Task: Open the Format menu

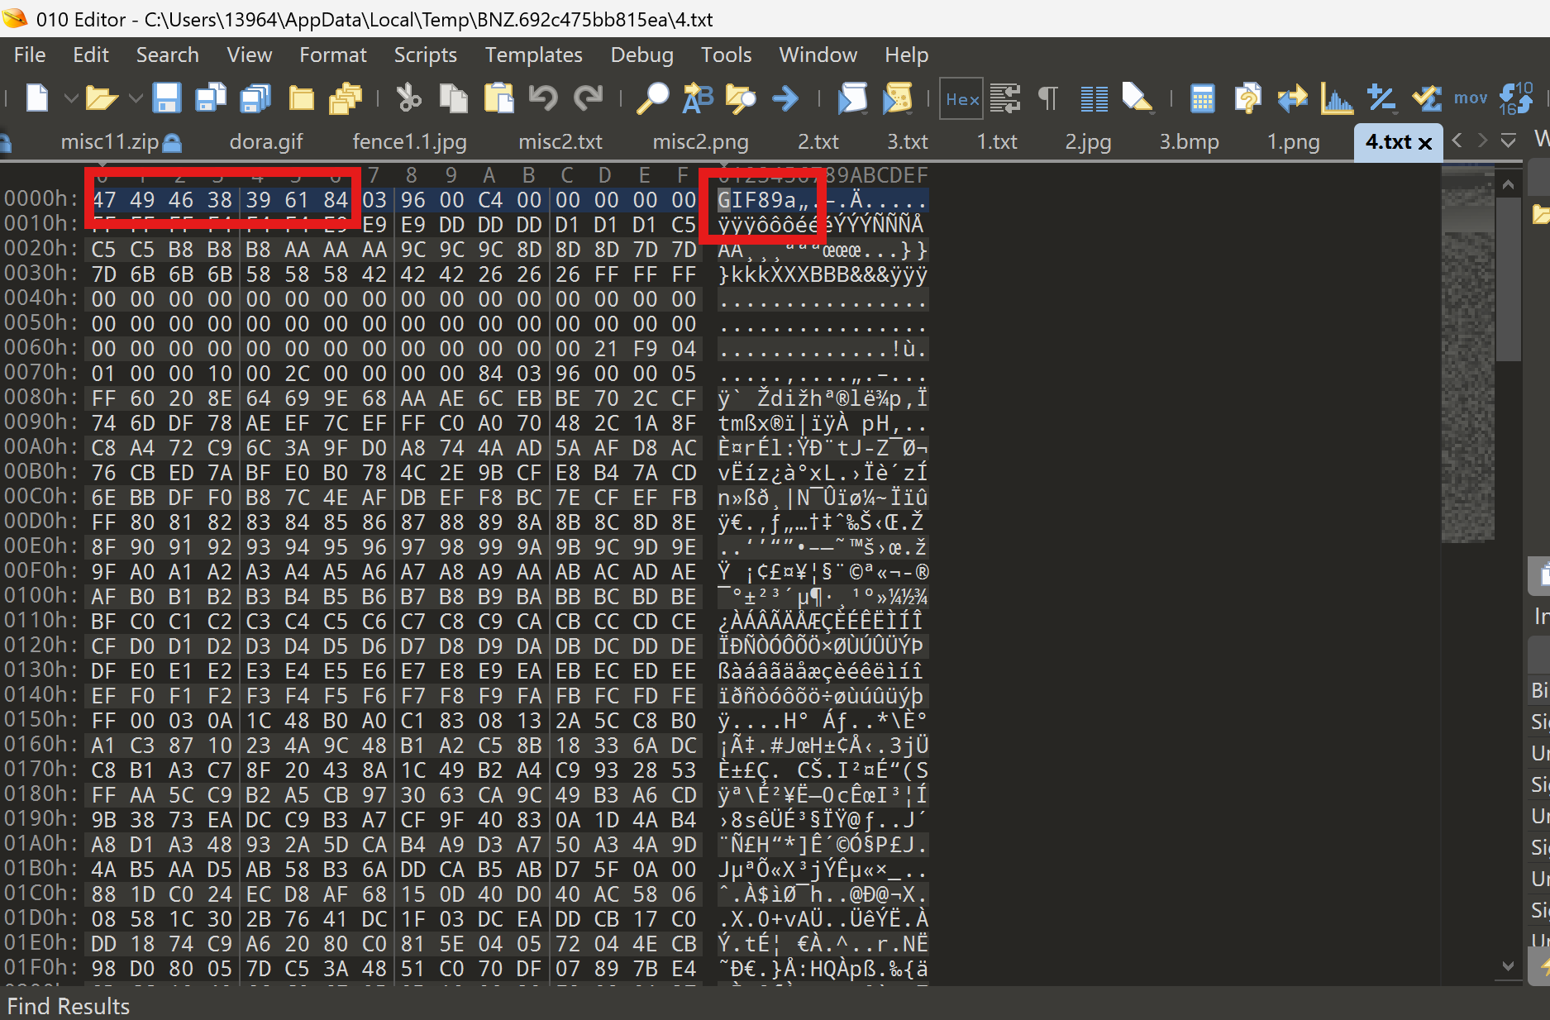Action: pyautogui.click(x=333, y=55)
